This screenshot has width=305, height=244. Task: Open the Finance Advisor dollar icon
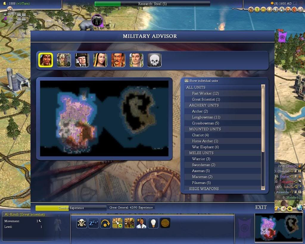257,9
